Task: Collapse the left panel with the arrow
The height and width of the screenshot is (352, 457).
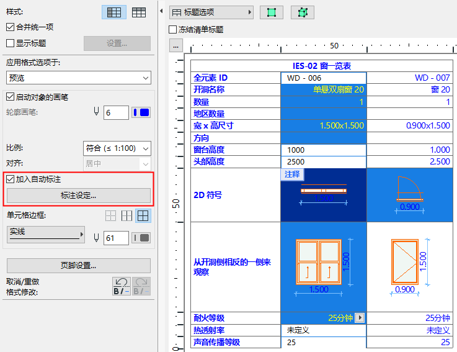Action: click(x=161, y=11)
